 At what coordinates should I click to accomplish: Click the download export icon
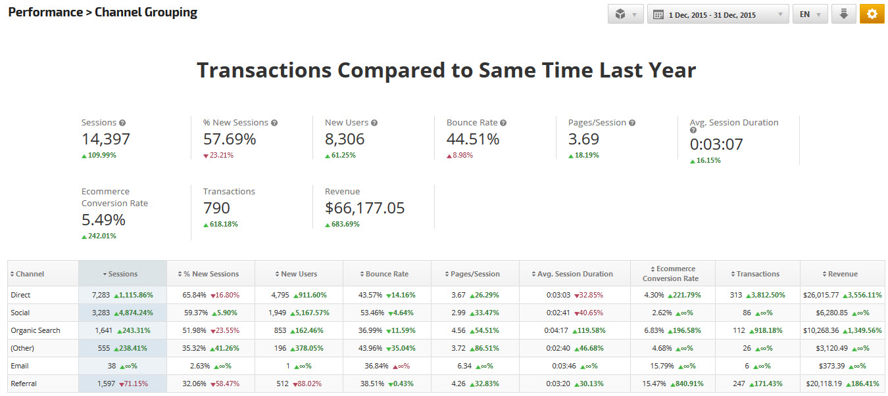(x=844, y=14)
